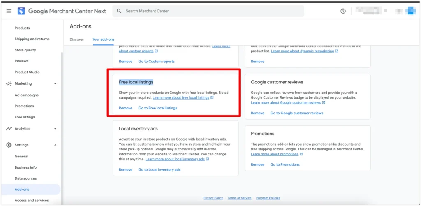The width and height of the screenshot is (421, 206).
Task: Click the Settings gear icon
Action: pos(9,145)
